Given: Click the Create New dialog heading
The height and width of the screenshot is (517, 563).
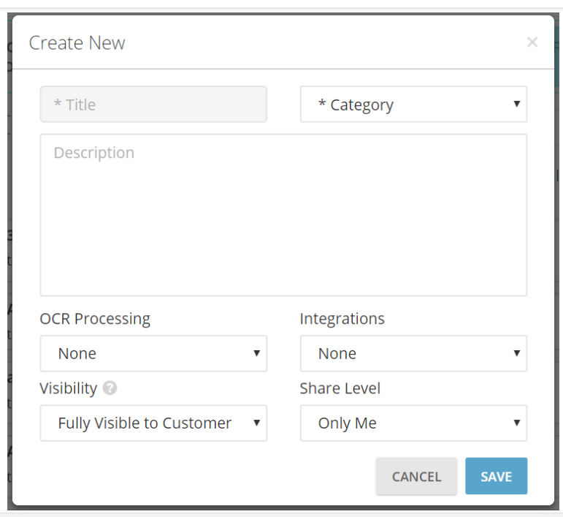Looking at the screenshot, I should click(x=77, y=43).
